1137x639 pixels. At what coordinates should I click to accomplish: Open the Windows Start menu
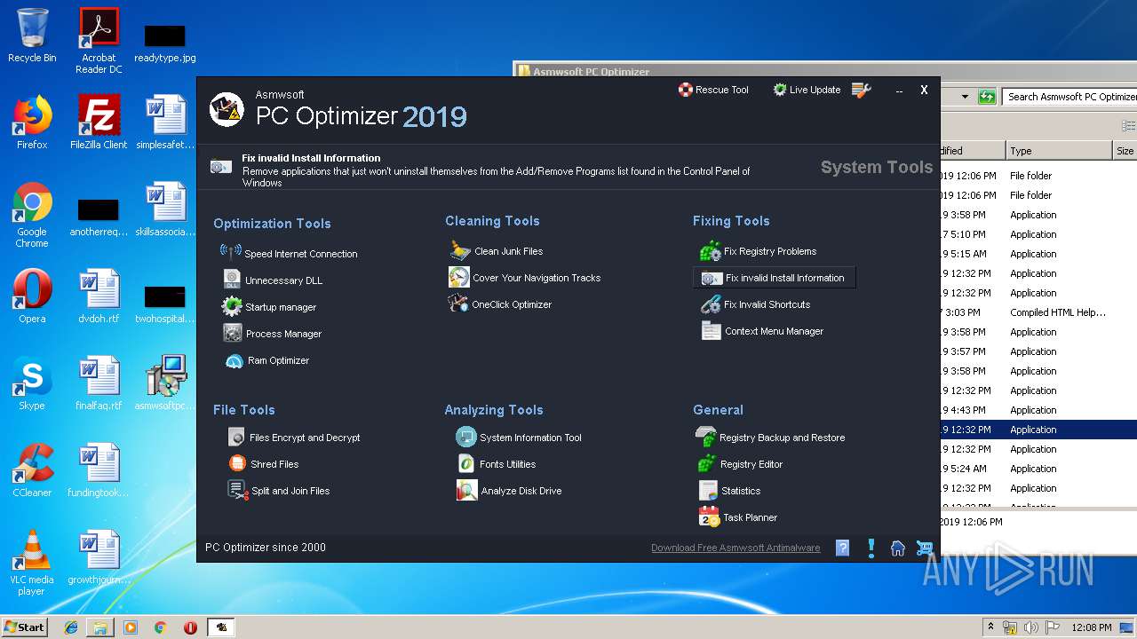(25, 627)
